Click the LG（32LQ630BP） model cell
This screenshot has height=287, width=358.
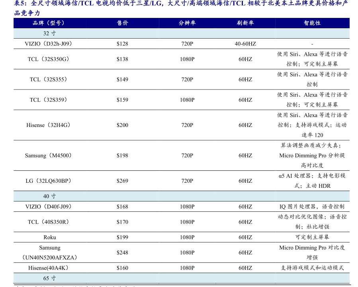point(49,181)
